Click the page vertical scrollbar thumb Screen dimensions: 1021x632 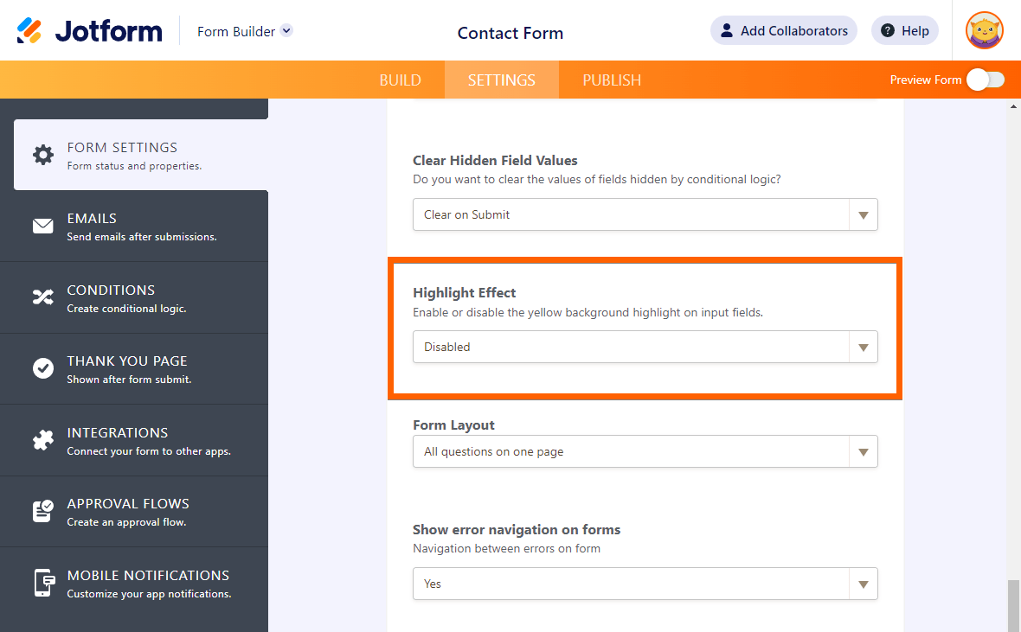tap(1013, 605)
